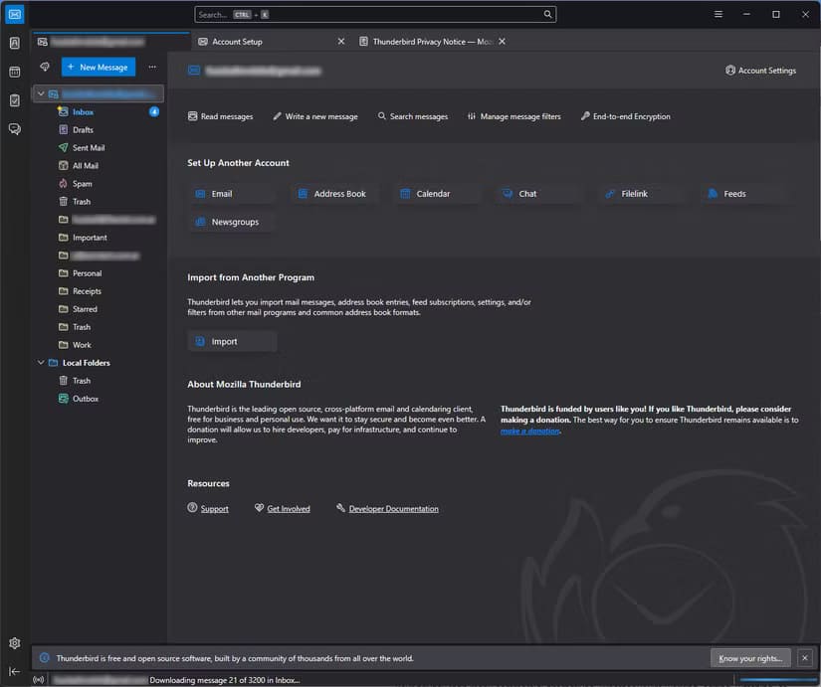Open the Thunderbird hamburger app menu
Screen dimensions: 821x687
[x=718, y=14]
